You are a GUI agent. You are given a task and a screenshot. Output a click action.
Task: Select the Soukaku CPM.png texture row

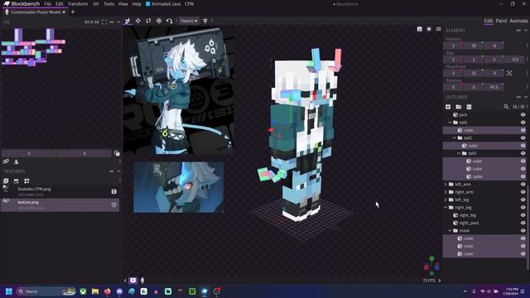[x=60, y=191]
